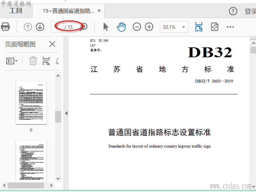Enable fit-width scrolling mode icon
The width and height of the screenshot is (256, 192).
[199, 27]
